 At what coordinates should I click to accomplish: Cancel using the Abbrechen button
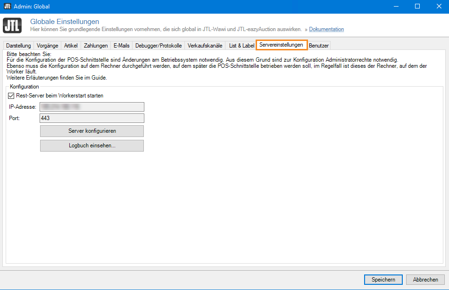[x=425, y=280]
